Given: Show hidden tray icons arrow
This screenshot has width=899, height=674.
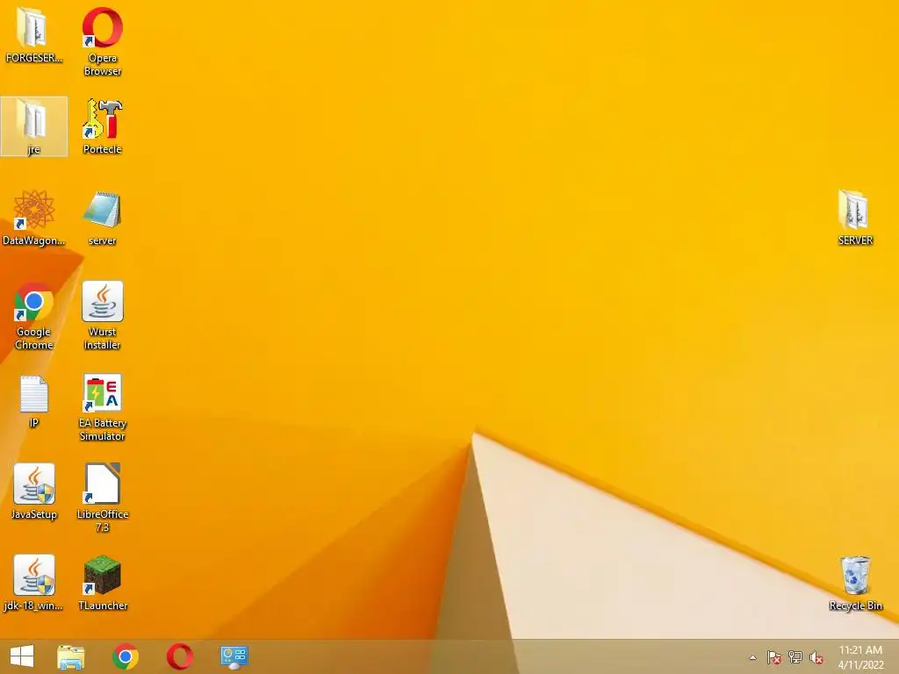Looking at the screenshot, I should point(752,657).
